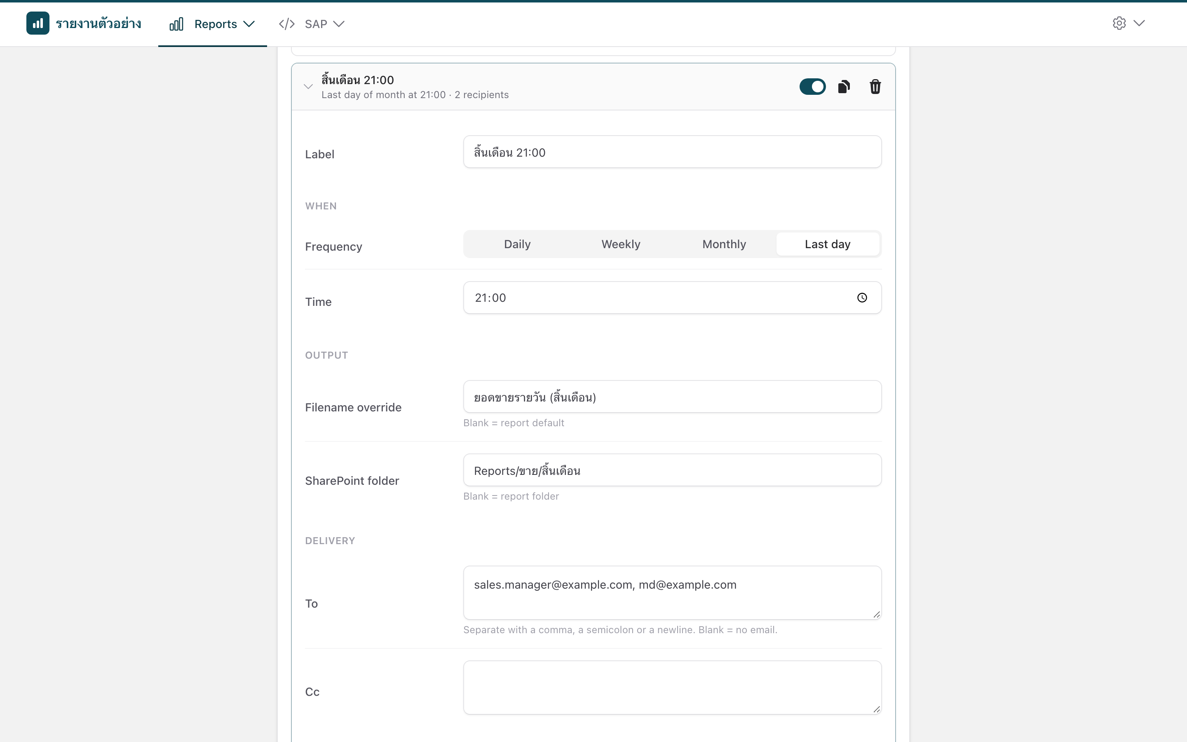Click the empty Cc text area

[672, 688]
